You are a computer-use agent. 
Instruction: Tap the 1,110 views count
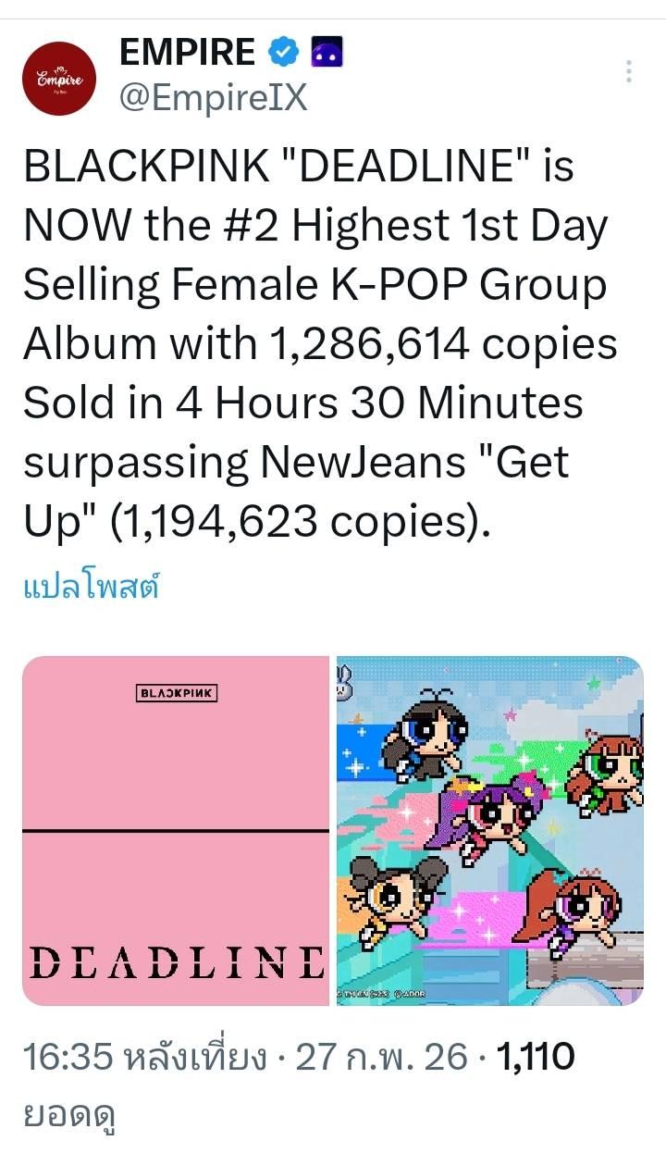point(536,1057)
